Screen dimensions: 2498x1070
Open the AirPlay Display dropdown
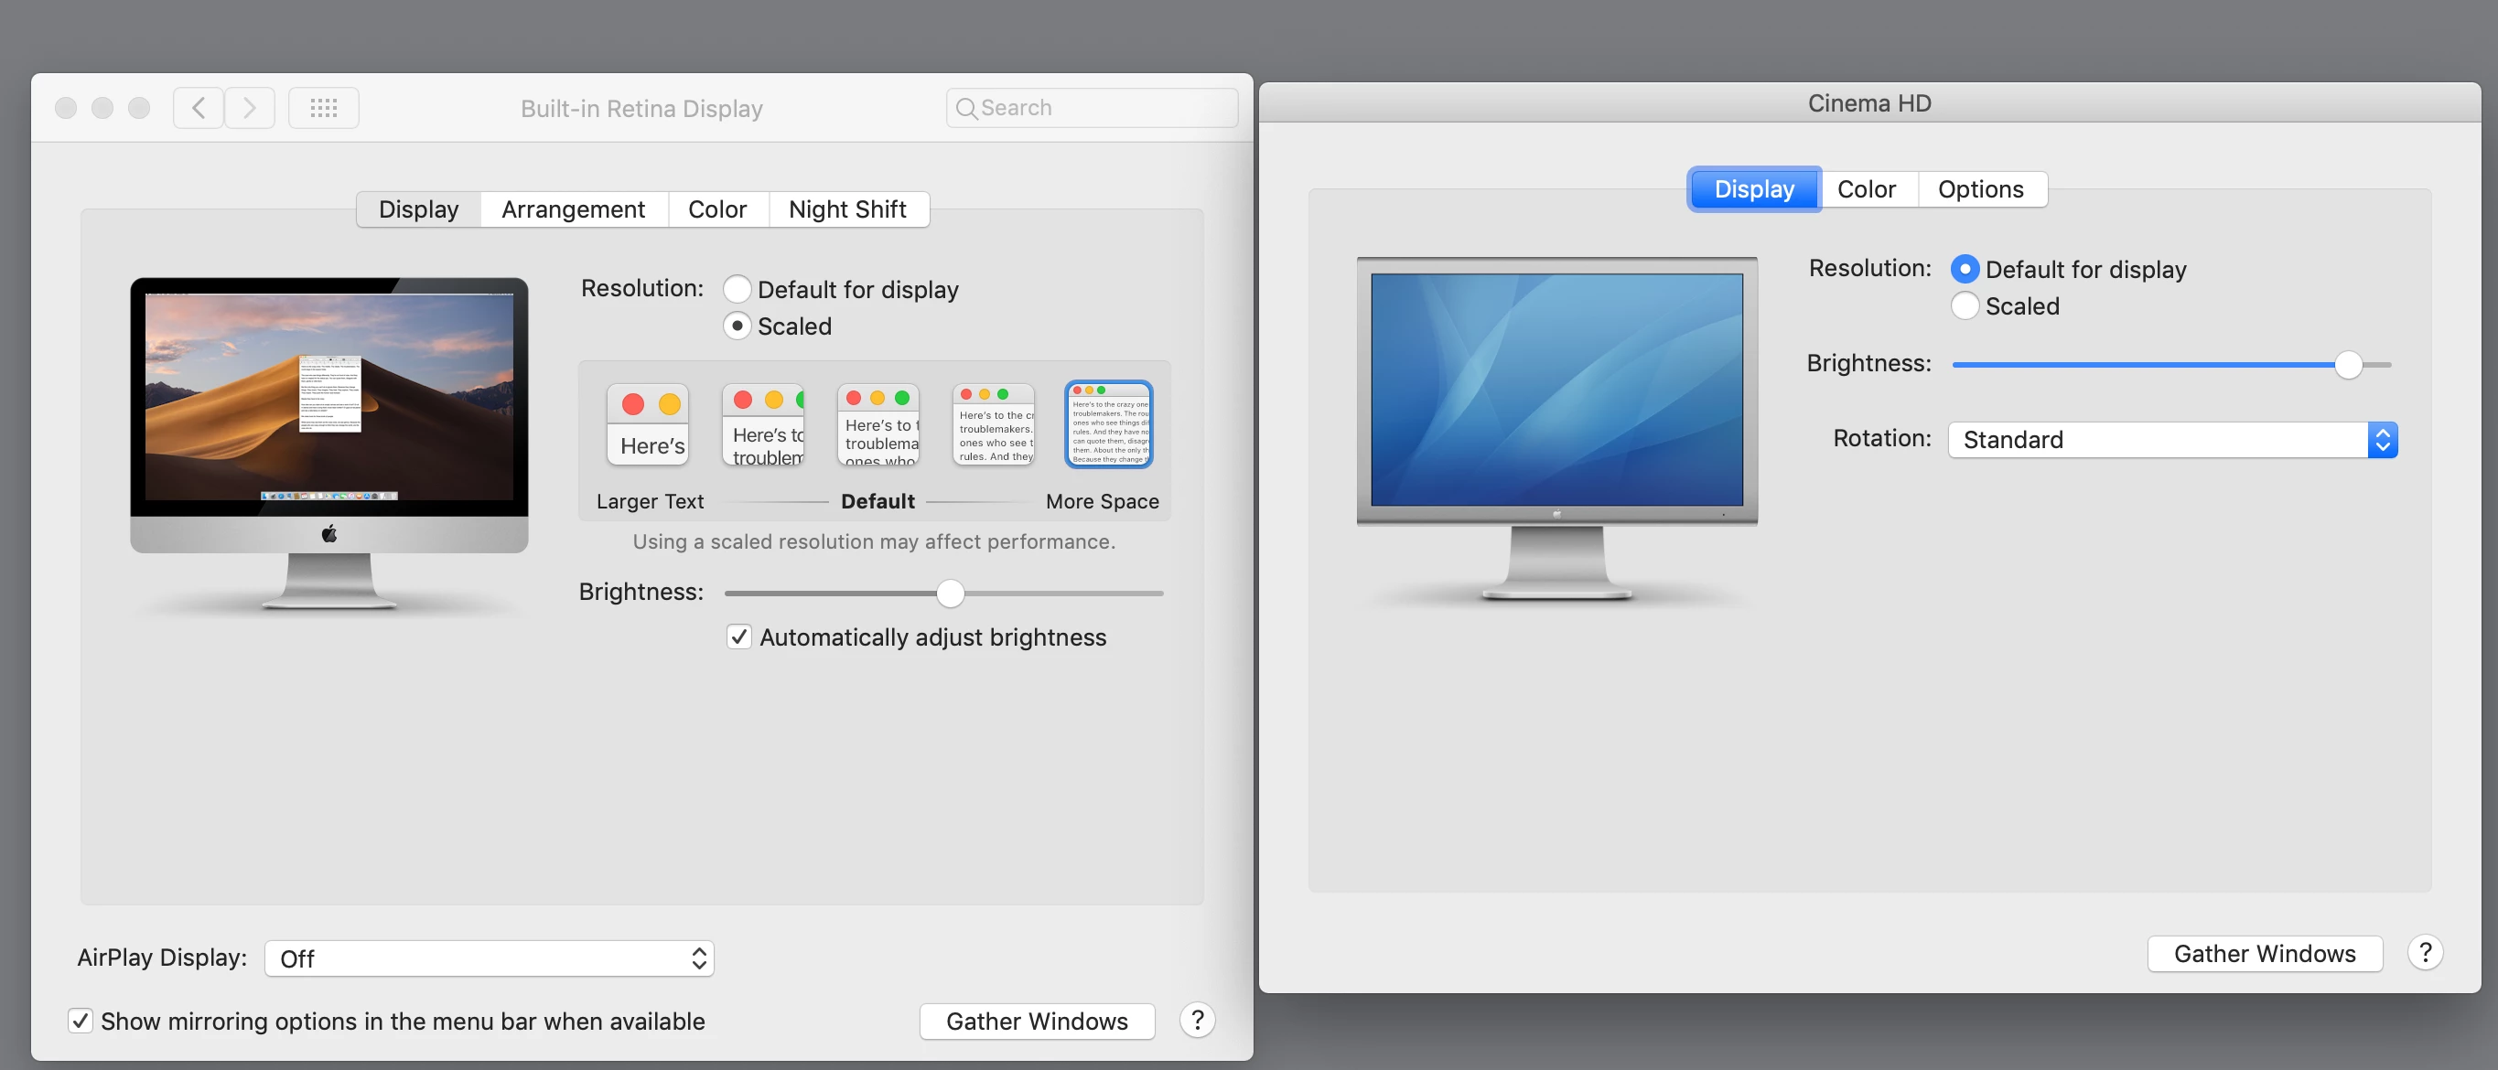coord(490,958)
